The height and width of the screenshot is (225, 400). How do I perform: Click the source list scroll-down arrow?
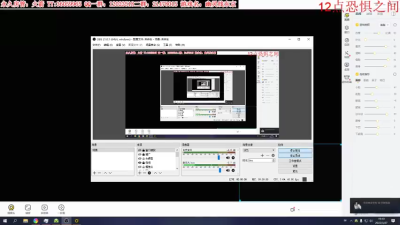177,168
